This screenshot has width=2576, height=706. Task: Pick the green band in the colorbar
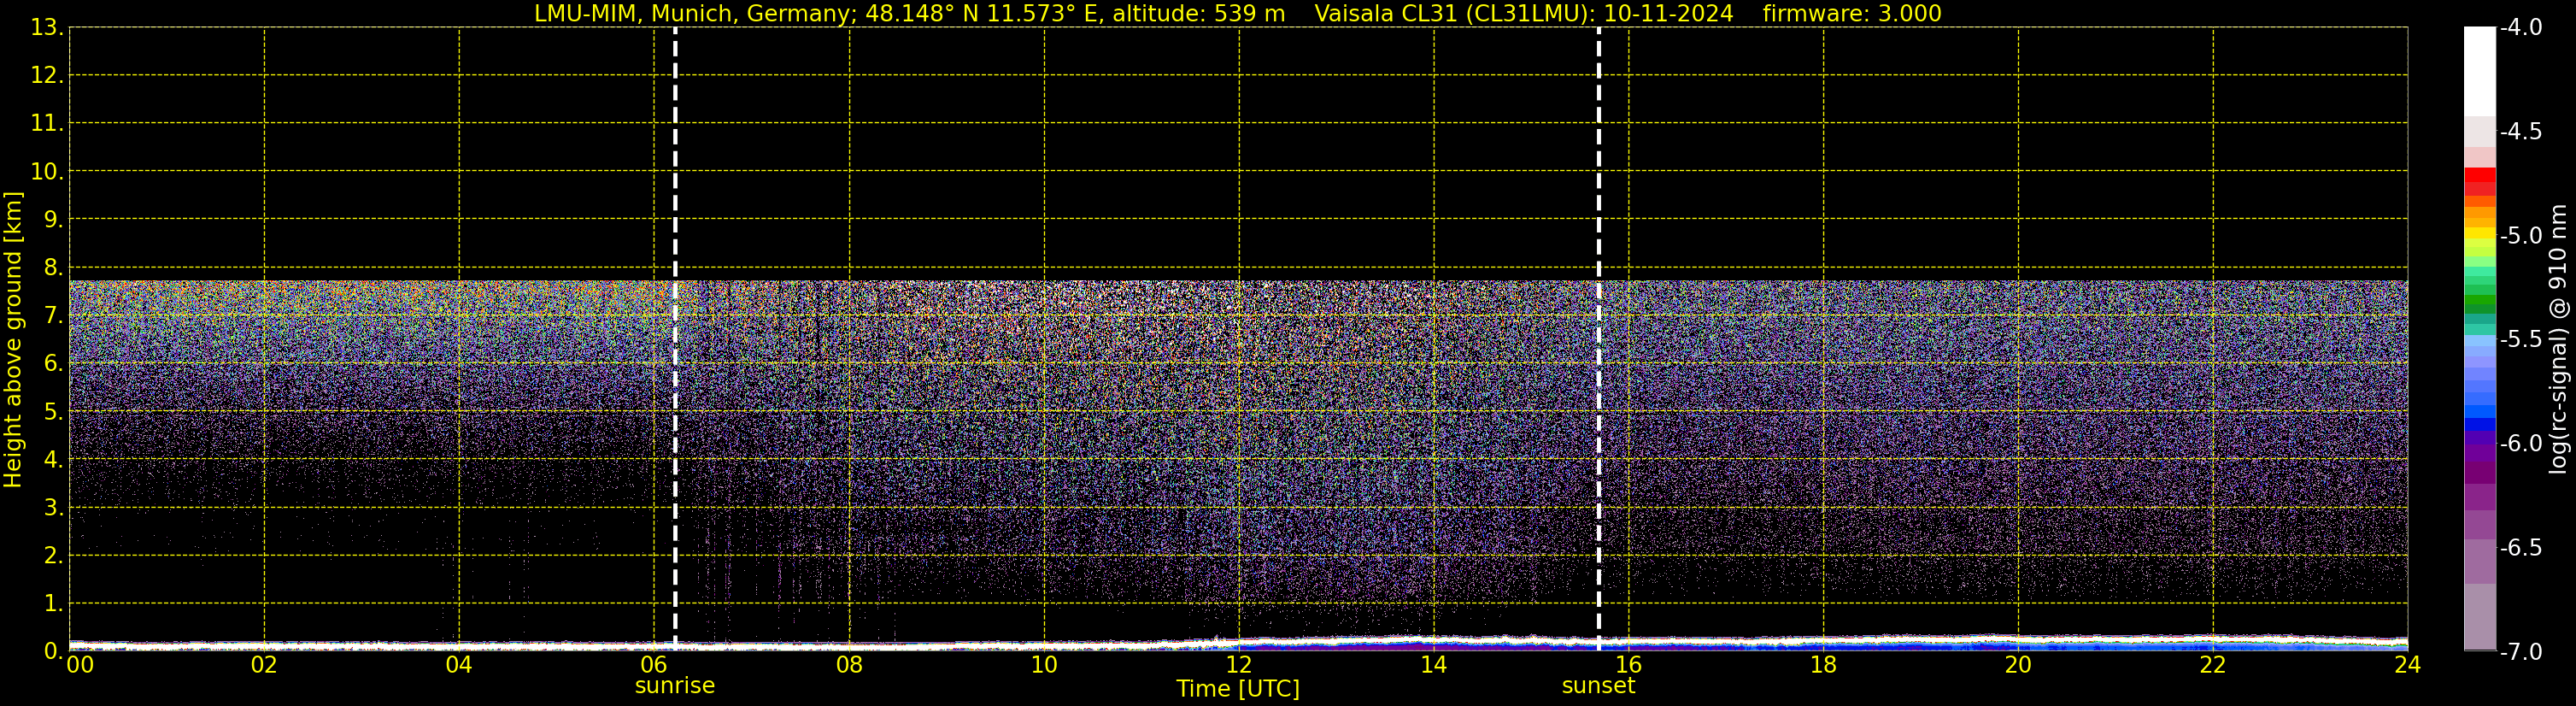click(2479, 298)
